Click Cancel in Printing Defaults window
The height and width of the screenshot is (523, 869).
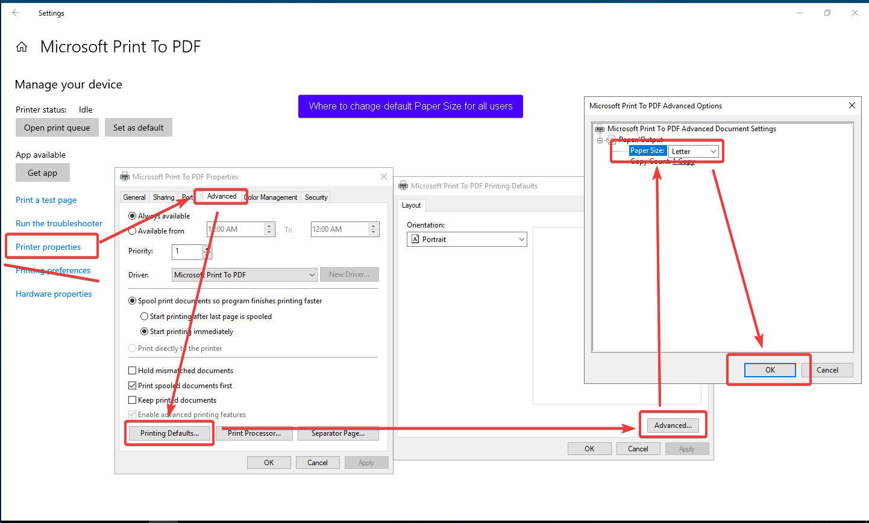click(x=638, y=448)
